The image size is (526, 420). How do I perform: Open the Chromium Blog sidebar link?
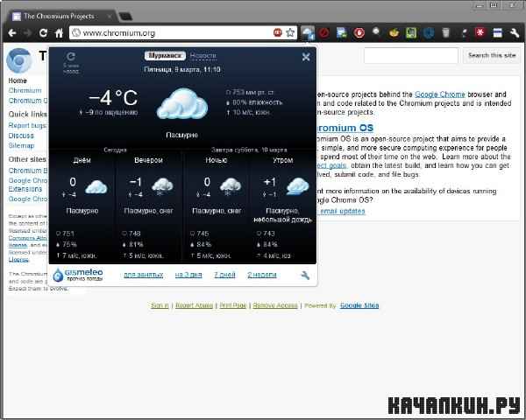[28, 171]
